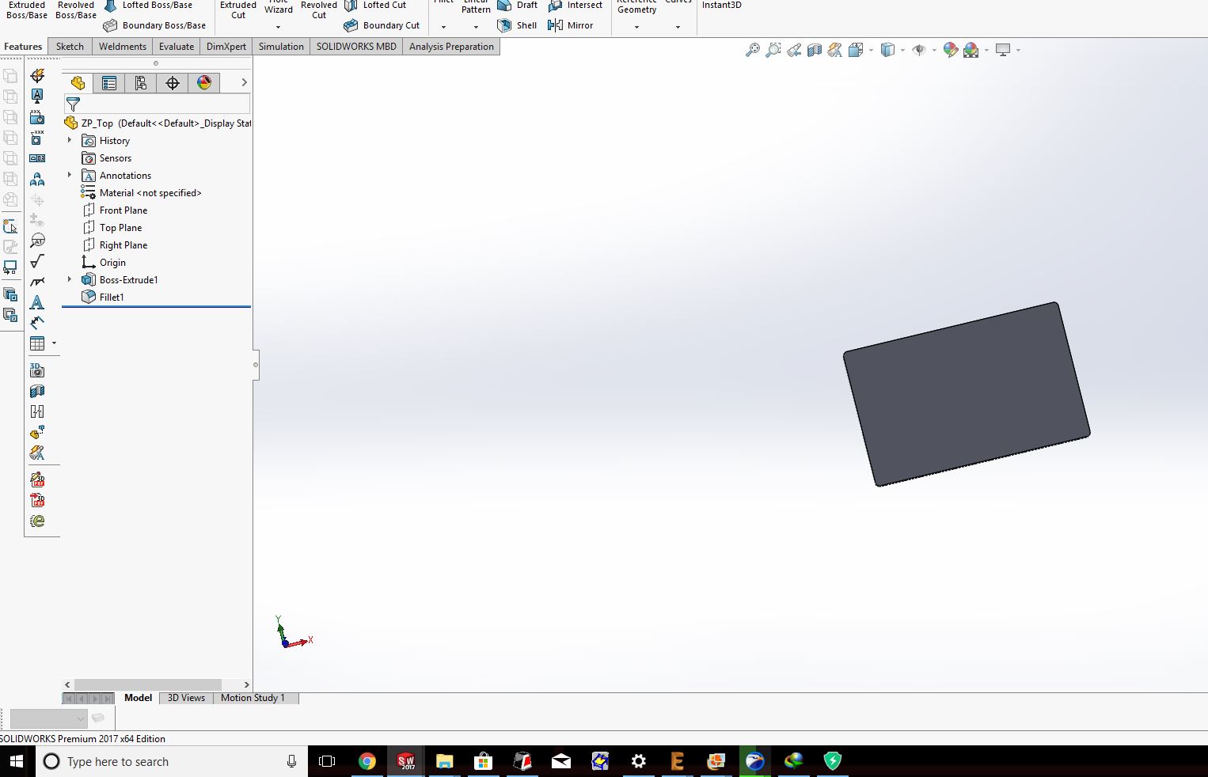1208x777 pixels.
Task: Click the Edit Appearance icon
Action: coord(951,51)
